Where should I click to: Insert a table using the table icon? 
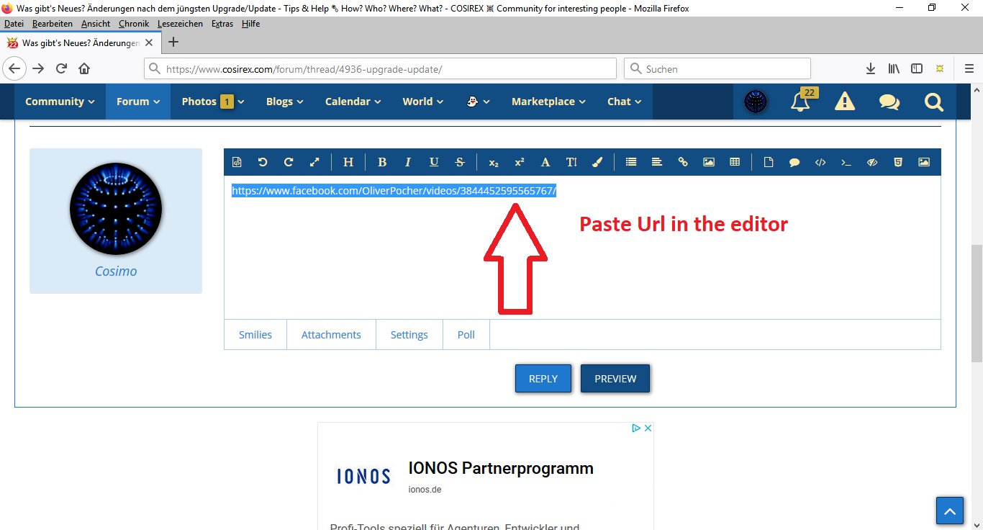point(735,162)
